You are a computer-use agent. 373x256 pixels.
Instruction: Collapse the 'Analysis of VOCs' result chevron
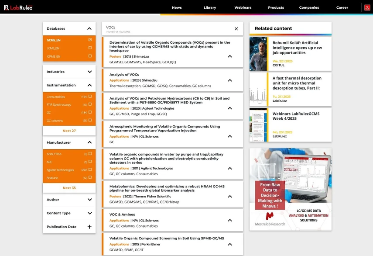(230, 80)
